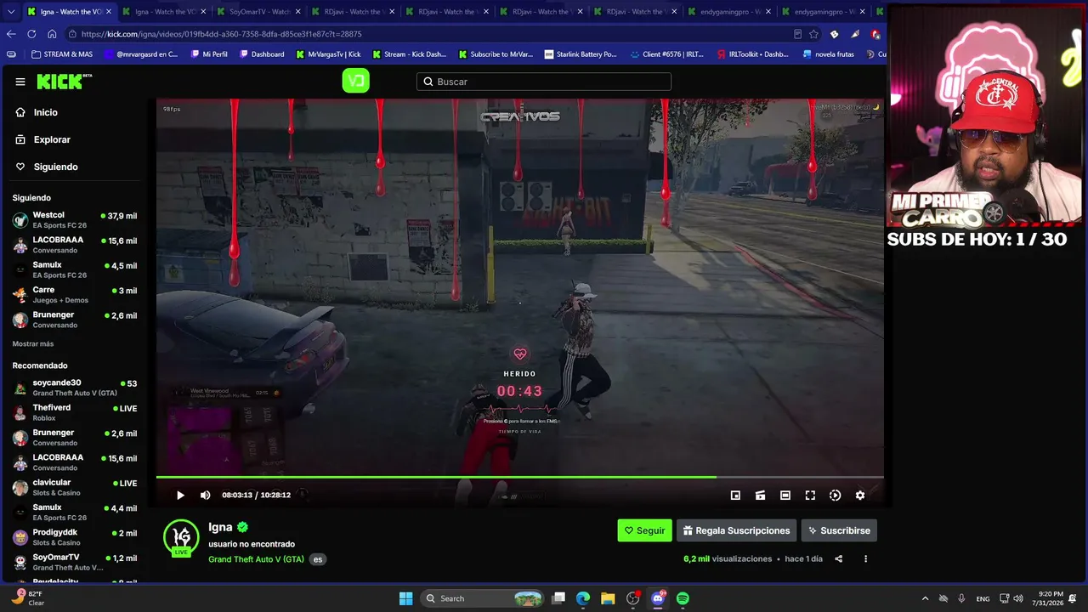Open Carre channel in sidebar
The height and width of the screenshot is (612, 1088).
pyautogui.click(x=75, y=294)
